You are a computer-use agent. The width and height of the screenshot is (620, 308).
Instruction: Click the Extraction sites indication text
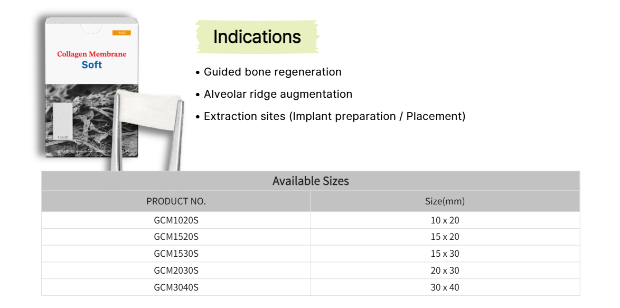(334, 116)
